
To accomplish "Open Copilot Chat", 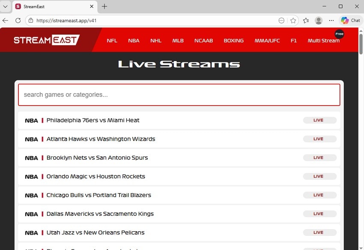I will click(x=351, y=20).
